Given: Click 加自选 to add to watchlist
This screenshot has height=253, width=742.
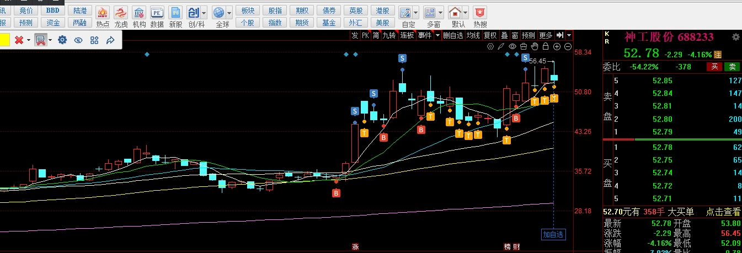Looking at the screenshot, I should (553, 234).
